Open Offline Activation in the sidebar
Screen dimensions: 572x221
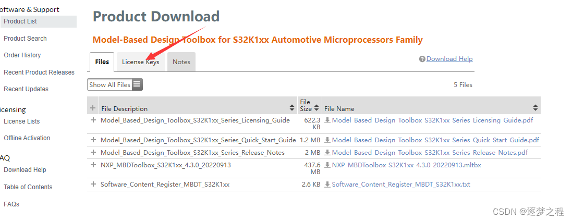(27, 138)
